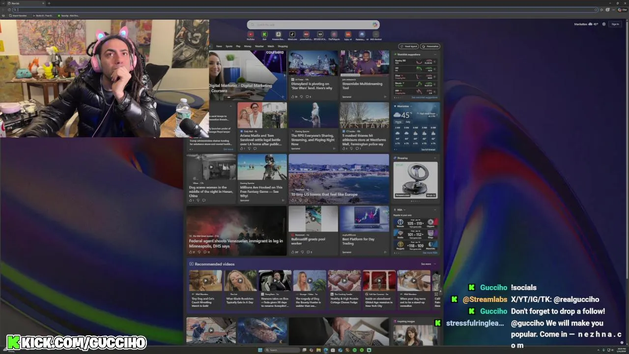Open the Best Platform for Day Trading ad
The width and height of the screenshot is (629, 354).
tap(364, 230)
